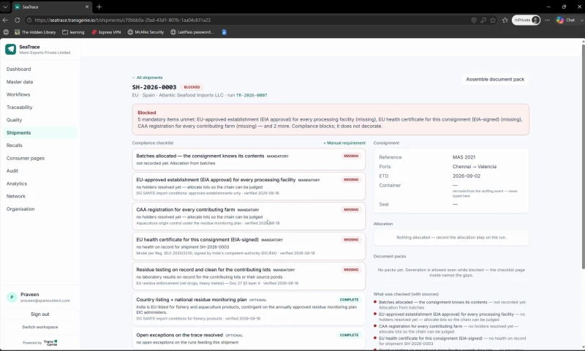585x351 pixels.
Task: Open the McAfee Security bookmark
Action: click(146, 32)
